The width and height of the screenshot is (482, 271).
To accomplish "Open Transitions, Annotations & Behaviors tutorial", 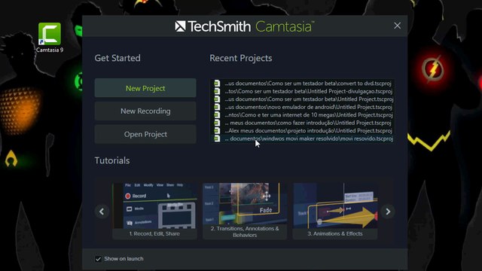I will pos(245,211).
